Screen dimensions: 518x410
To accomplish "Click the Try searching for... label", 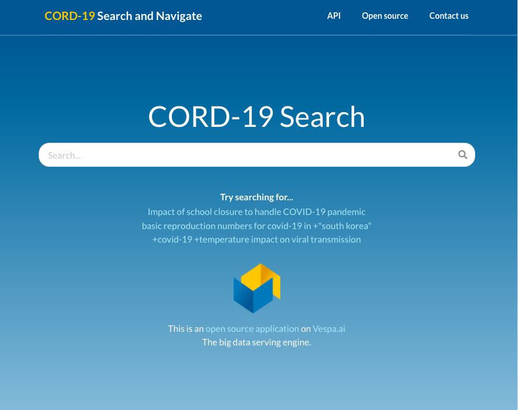I will tap(256, 197).
